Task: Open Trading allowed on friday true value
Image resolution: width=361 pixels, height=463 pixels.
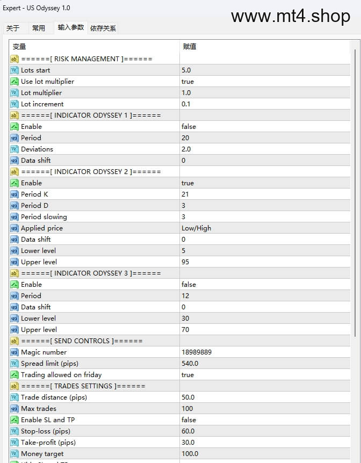Action: (x=265, y=375)
